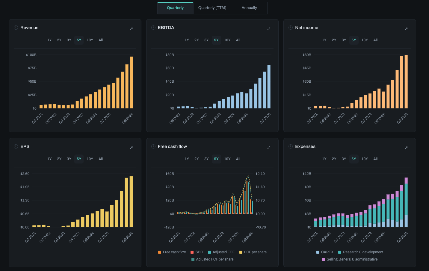
Task: Click the Selling, general & administrative swatch
Action: (x=324, y=259)
